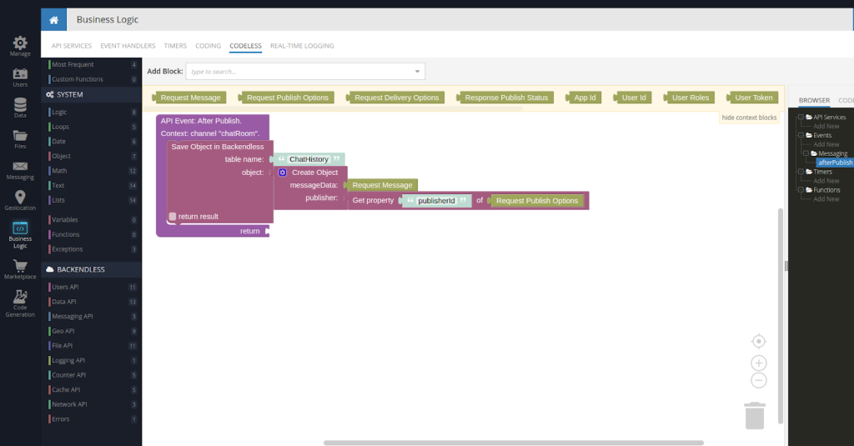Select the Response Publish Status context block
This screenshot has height=446, width=854.
[505, 98]
